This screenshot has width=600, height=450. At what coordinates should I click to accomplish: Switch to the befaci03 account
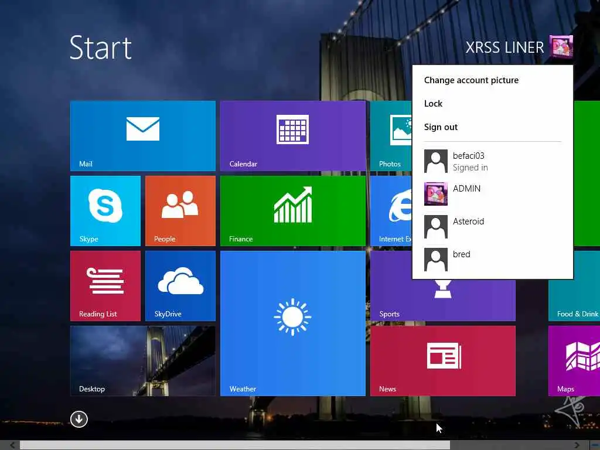click(492, 161)
